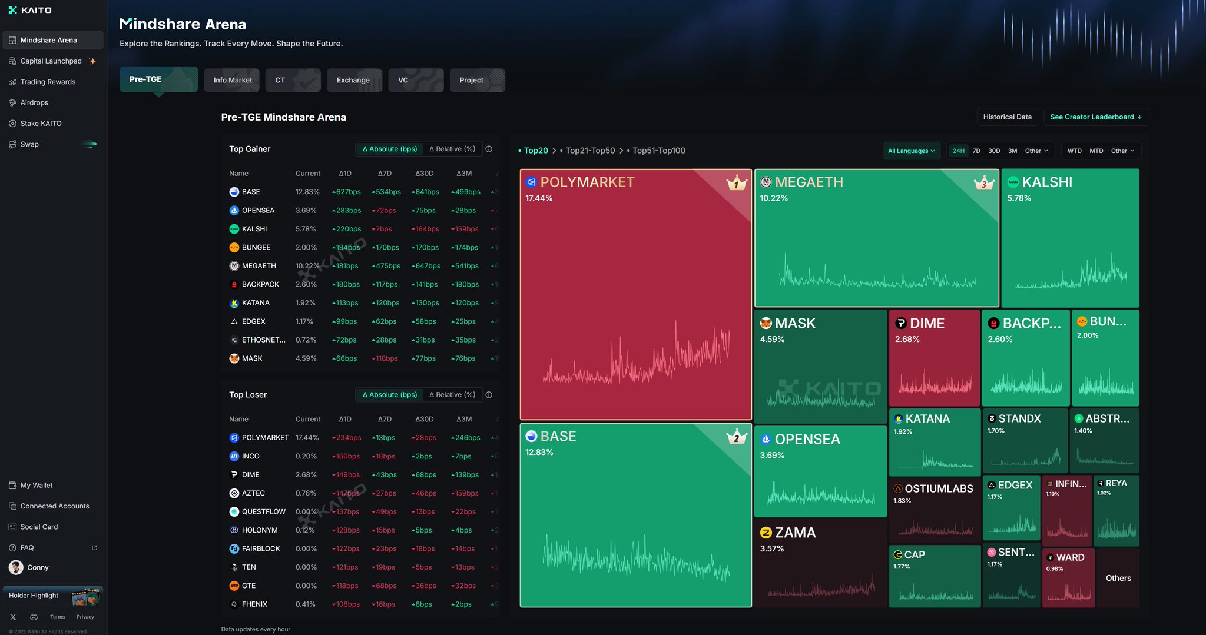The width and height of the screenshot is (1206, 635).
Task: Click the info icon in Top Gainer header
Action: click(x=489, y=149)
